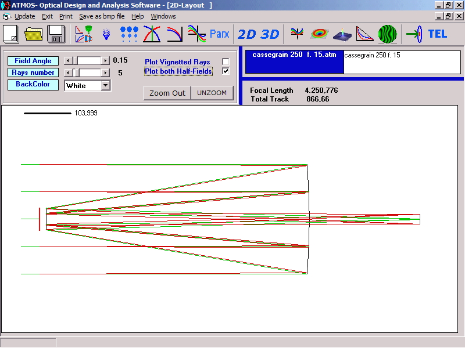This screenshot has height=348, width=465.
Task: Open the Windows menu
Action: (163, 16)
